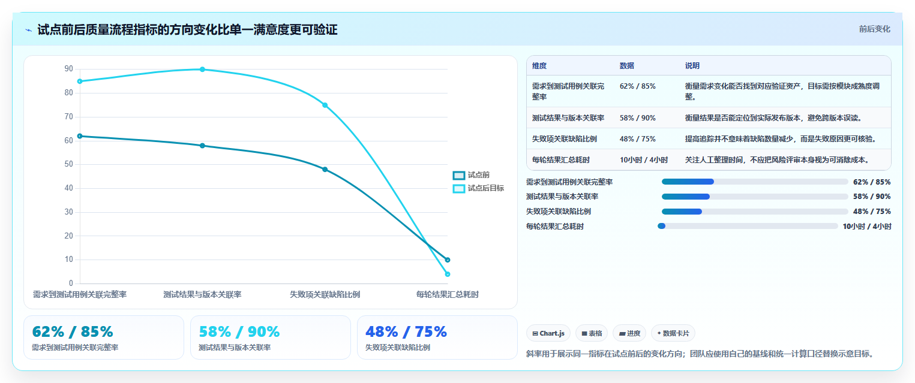This screenshot has width=915, height=383.
Task: Toggle the 试点后目标 legend swatch
Action: coord(459,188)
